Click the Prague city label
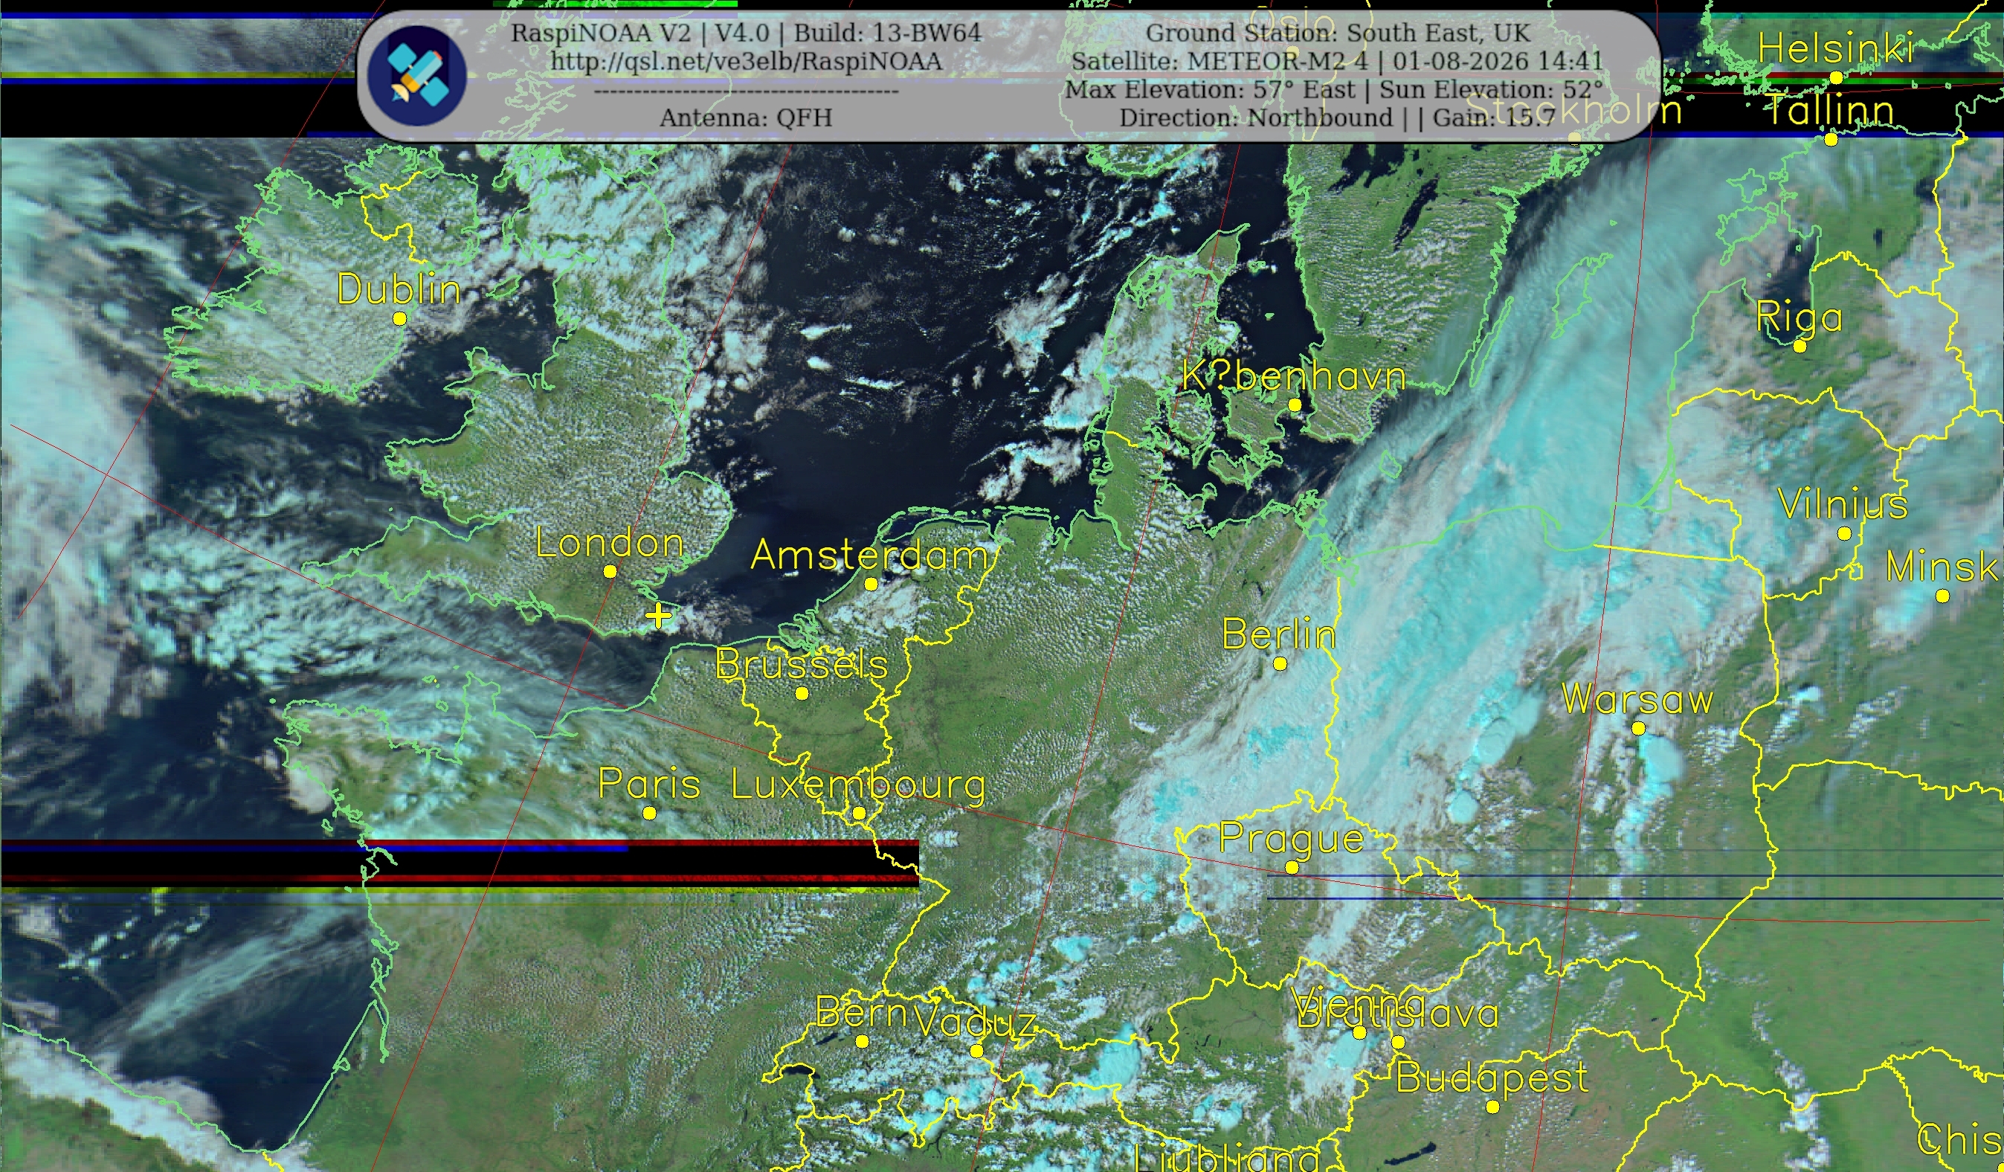This screenshot has height=1172, width=2004. click(x=1292, y=840)
